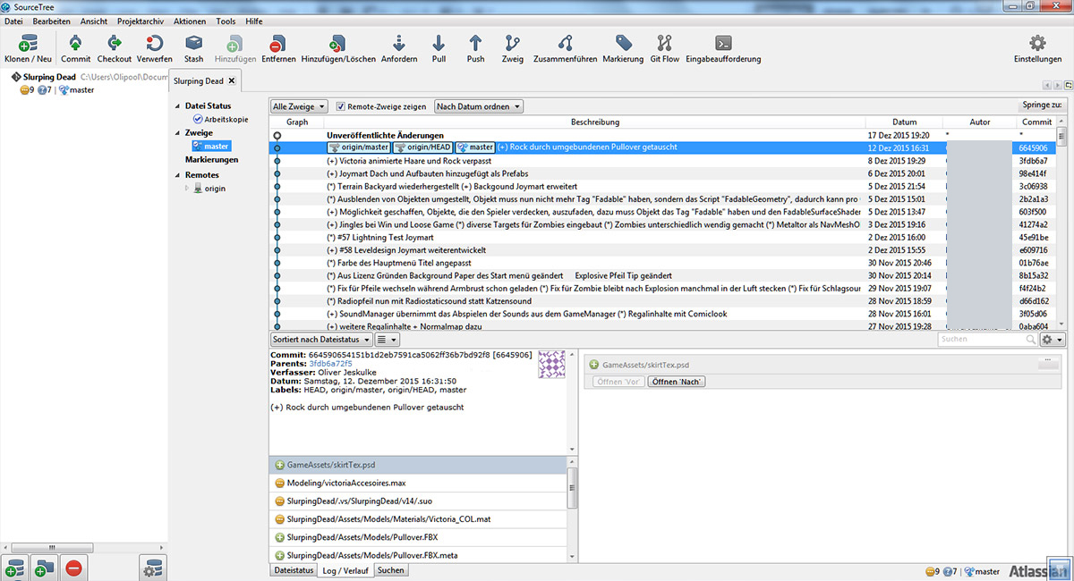Switch to the Dateistatus bottom tab

[x=294, y=569]
